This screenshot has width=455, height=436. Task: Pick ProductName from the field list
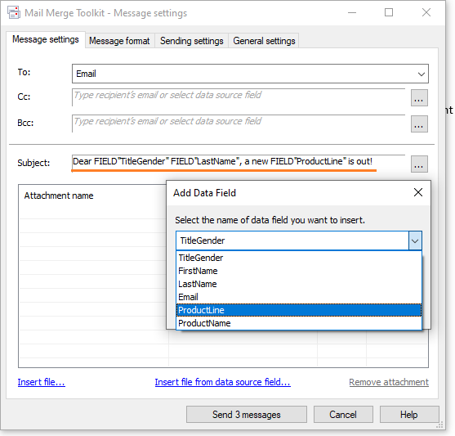tap(299, 323)
